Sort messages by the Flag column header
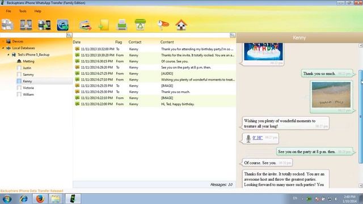The width and height of the screenshot is (363, 204). (119, 42)
